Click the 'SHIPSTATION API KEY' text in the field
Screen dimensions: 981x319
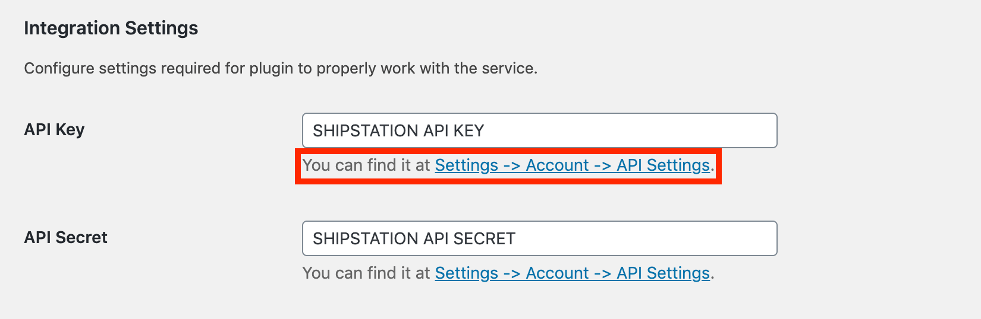click(398, 131)
